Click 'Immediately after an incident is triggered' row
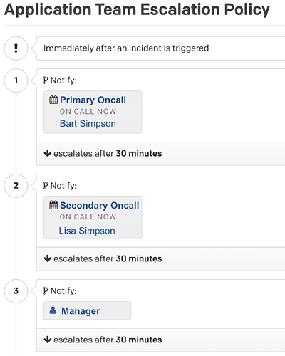 coord(160,48)
